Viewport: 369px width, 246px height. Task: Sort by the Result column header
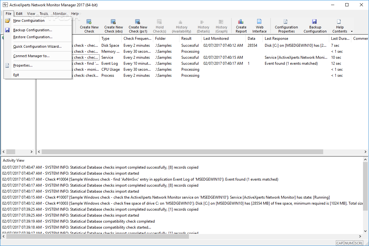click(x=190, y=39)
